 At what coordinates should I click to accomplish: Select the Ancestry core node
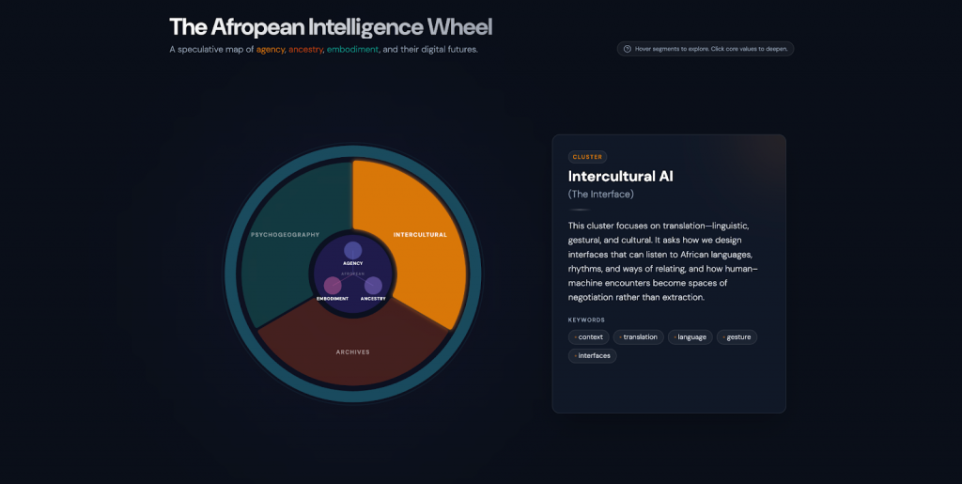click(x=373, y=286)
